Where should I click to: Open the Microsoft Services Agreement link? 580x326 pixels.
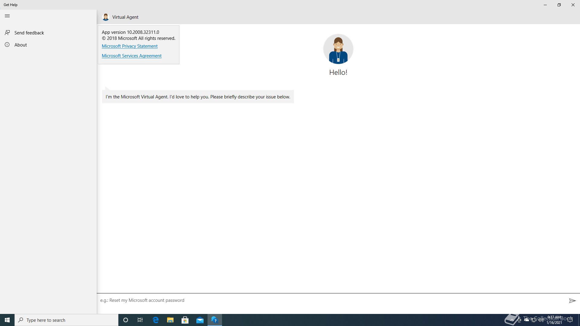tap(132, 56)
